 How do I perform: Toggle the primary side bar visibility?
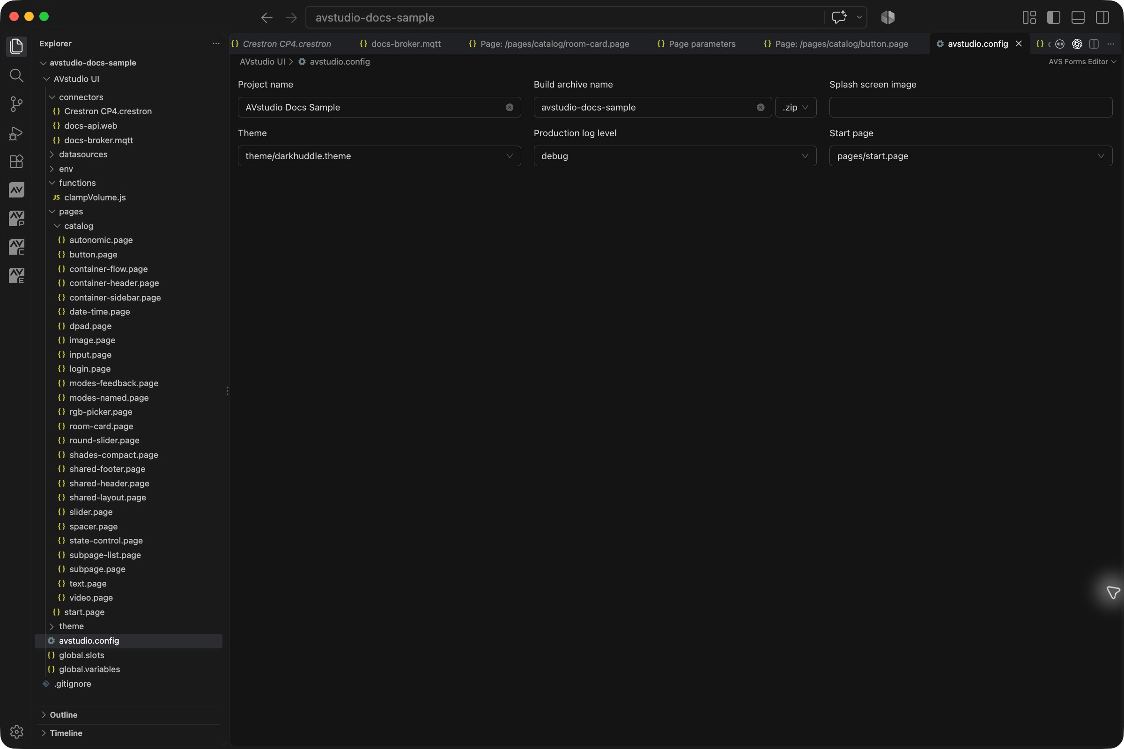(x=1054, y=17)
